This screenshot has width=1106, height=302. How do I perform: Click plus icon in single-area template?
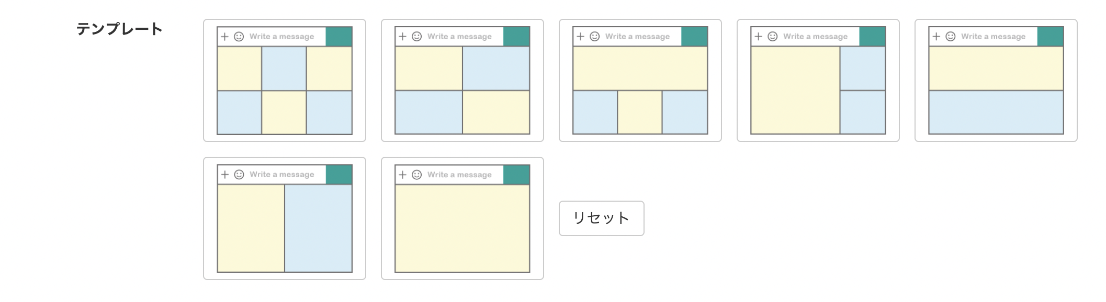click(402, 175)
